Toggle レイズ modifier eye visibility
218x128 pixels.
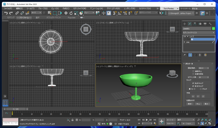tap(185, 37)
